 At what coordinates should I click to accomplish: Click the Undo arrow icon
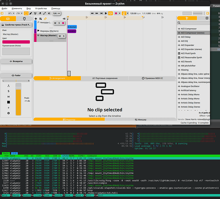pos(10,13)
